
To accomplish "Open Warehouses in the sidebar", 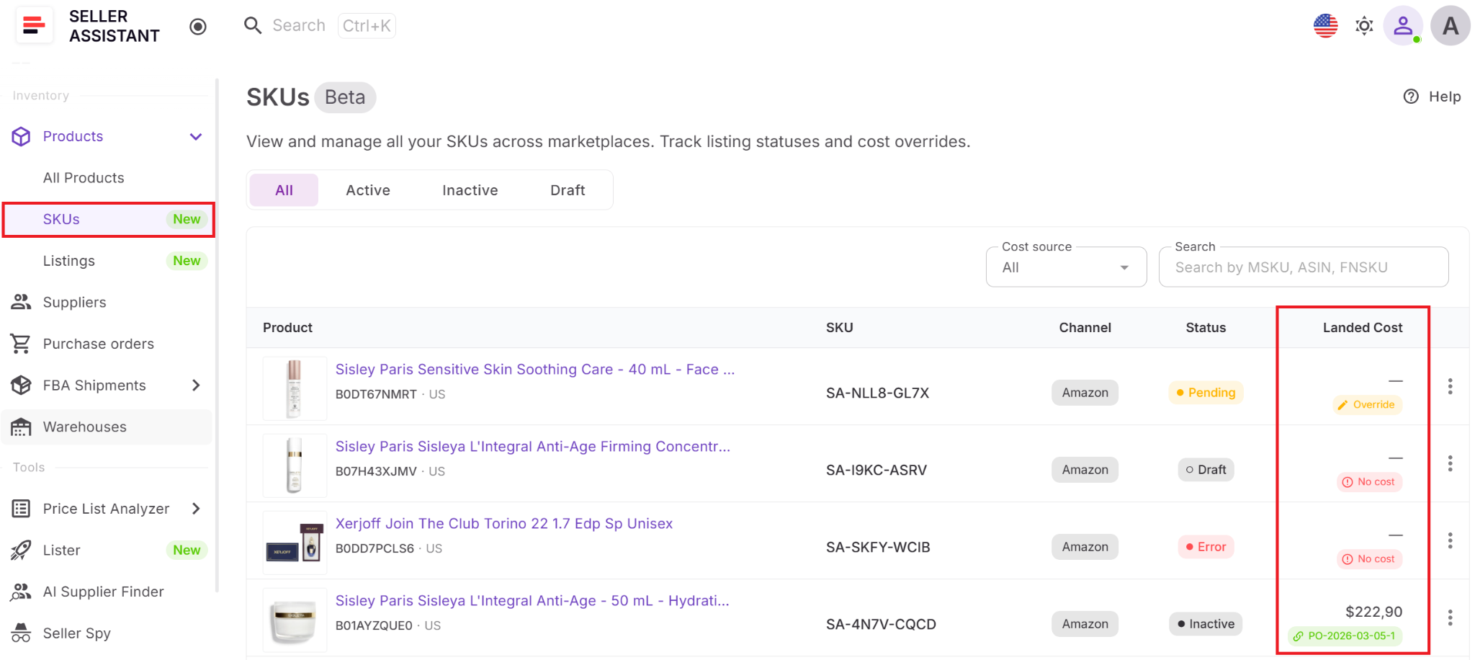I will [108, 427].
